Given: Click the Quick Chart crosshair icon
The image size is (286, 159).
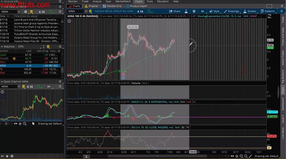Looking at the screenshot, I should (20, 123).
